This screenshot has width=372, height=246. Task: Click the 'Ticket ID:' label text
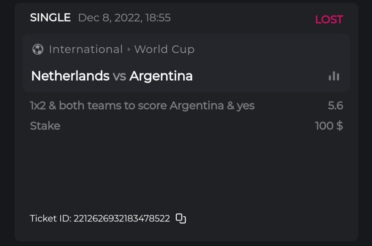pyautogui.click(x=50, y=219)
